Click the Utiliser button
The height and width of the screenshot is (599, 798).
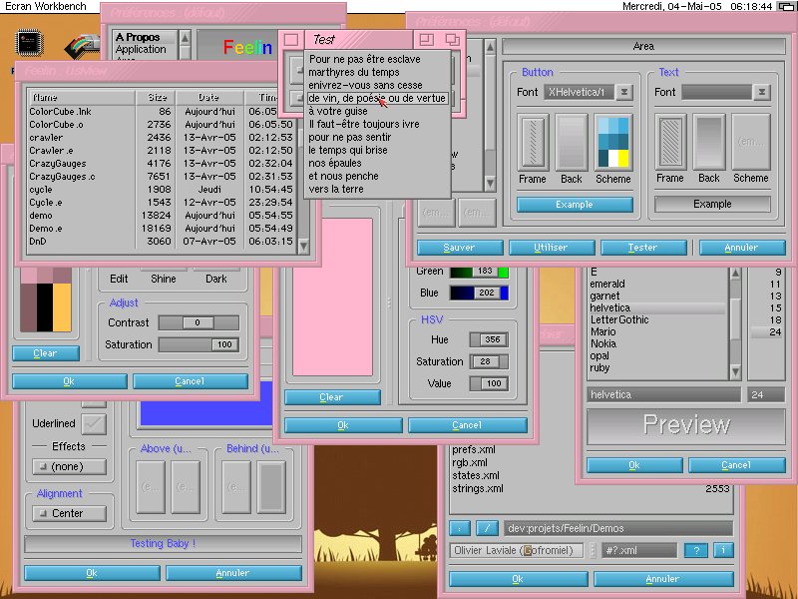[x=552, y=248]
